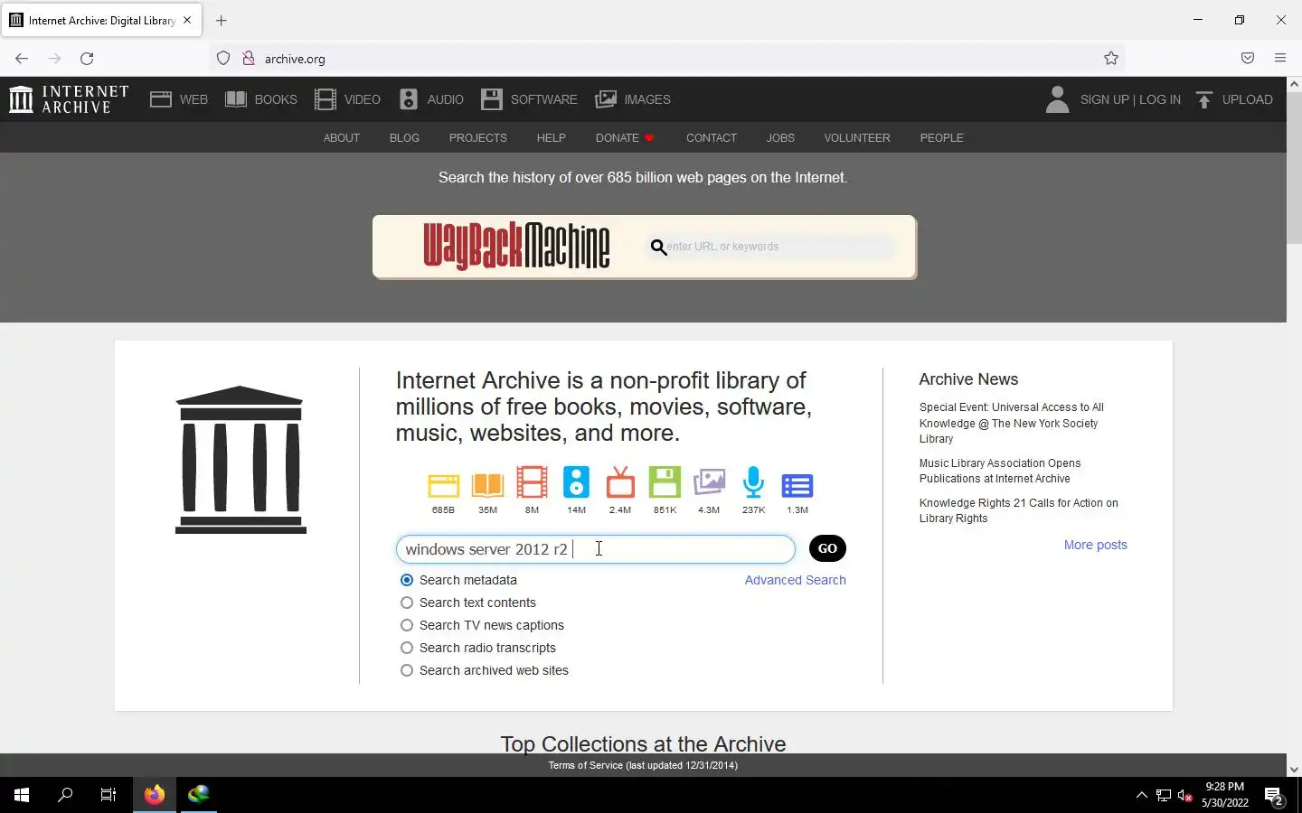Bookmark this page with the star icon
The height and width of the screenshot is (813, 1302).
pos(1111,59)
